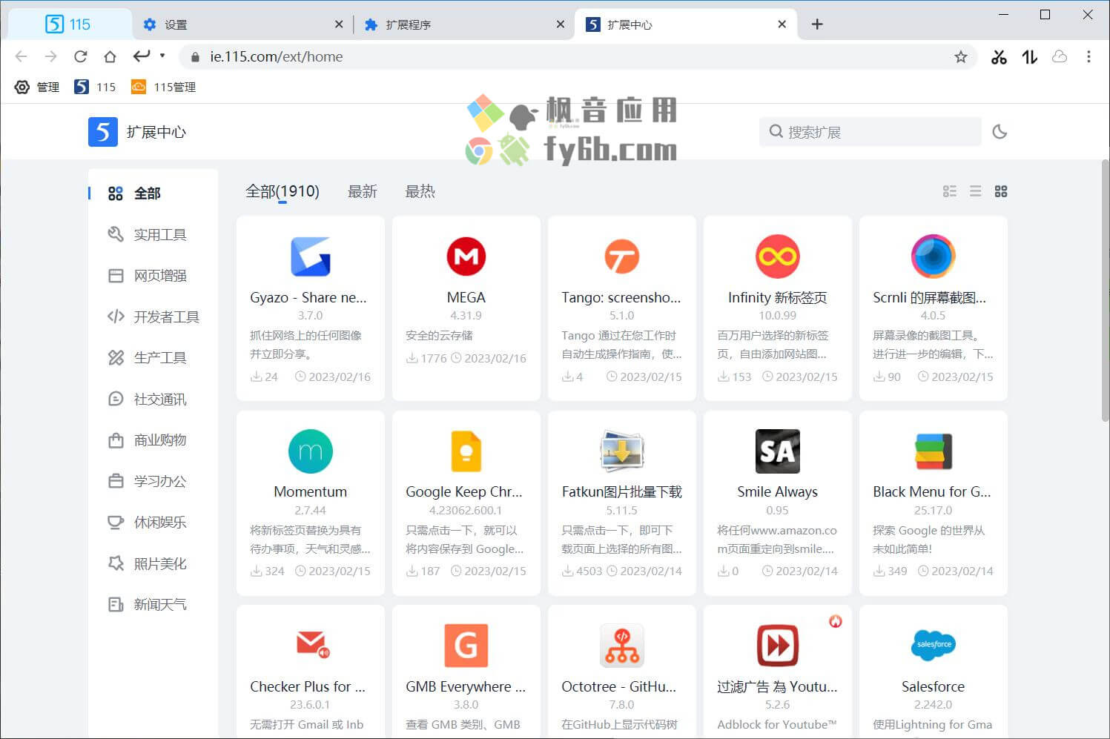Image resolution: width=1110 pixels, height=739 pixels.
Task: Open the transfer arrows toolbar icon
Action: 1030,57
